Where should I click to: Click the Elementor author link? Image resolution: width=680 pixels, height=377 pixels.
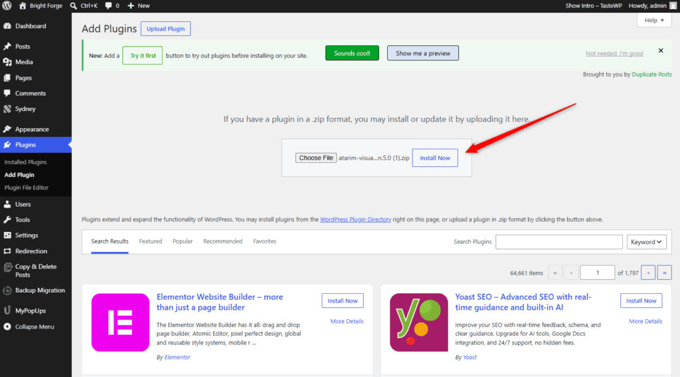click(x=177, y=357)
